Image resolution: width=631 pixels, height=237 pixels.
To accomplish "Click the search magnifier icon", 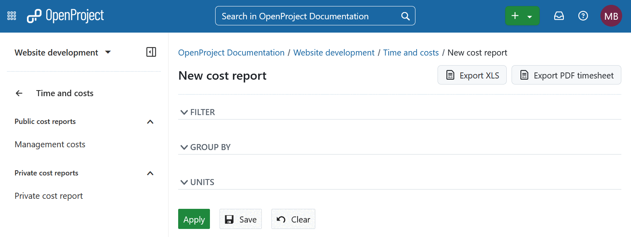I will 405,16.
